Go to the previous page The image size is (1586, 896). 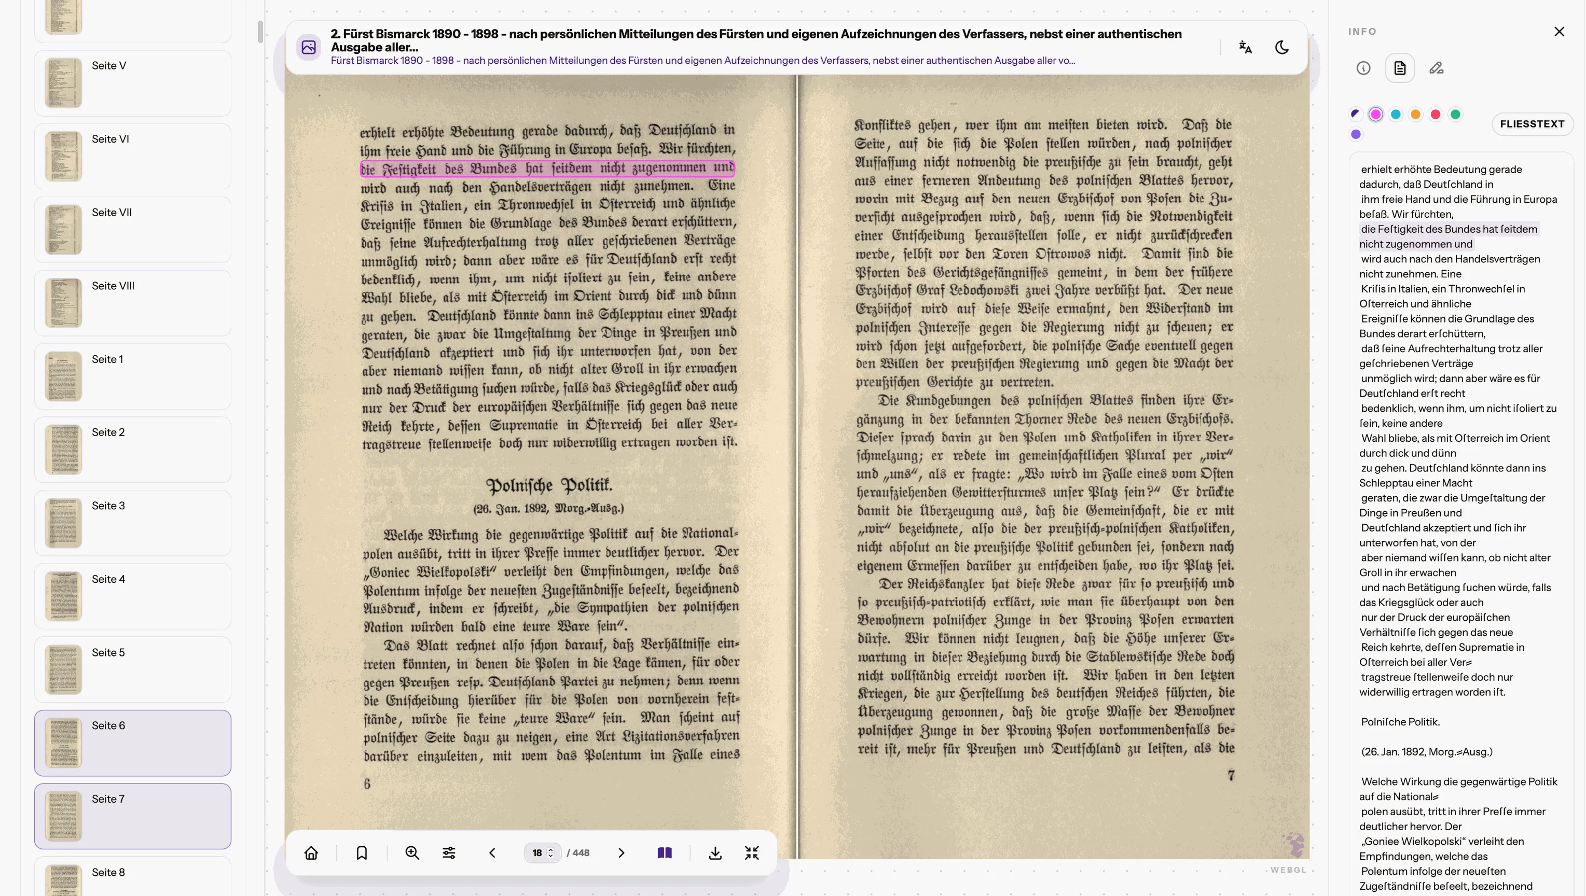tap(492, 853)
